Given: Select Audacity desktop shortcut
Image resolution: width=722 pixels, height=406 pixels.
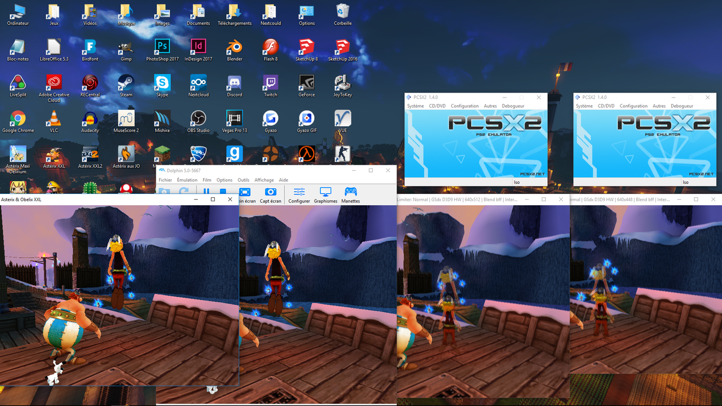Looking at the screenshot, I should click(90, 121).
